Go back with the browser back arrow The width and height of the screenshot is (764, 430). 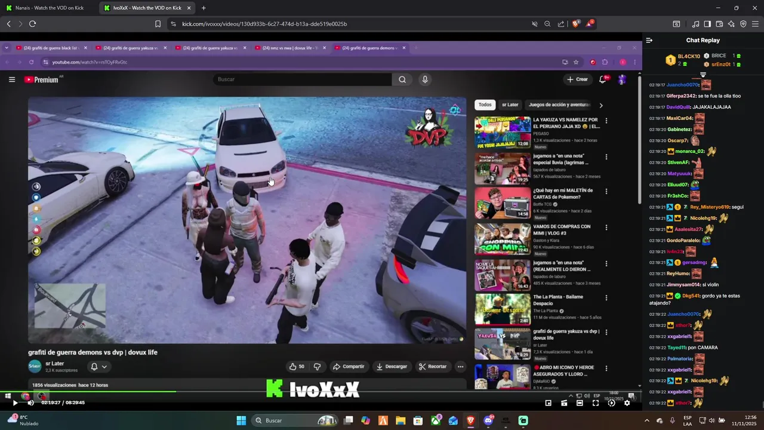(x=8, y=24)
